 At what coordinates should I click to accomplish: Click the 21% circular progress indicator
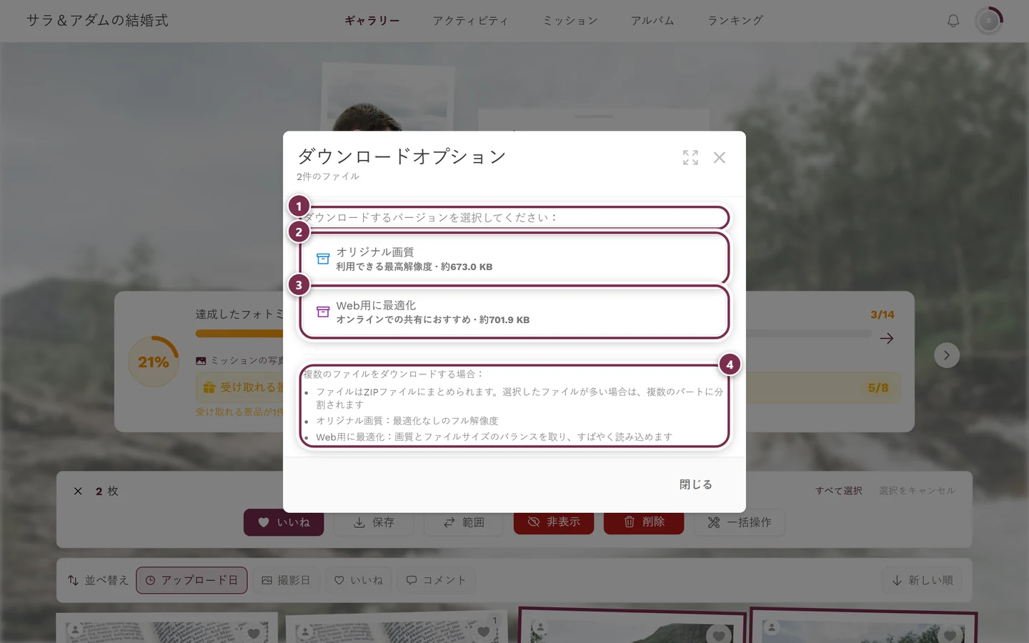[154, 362]
